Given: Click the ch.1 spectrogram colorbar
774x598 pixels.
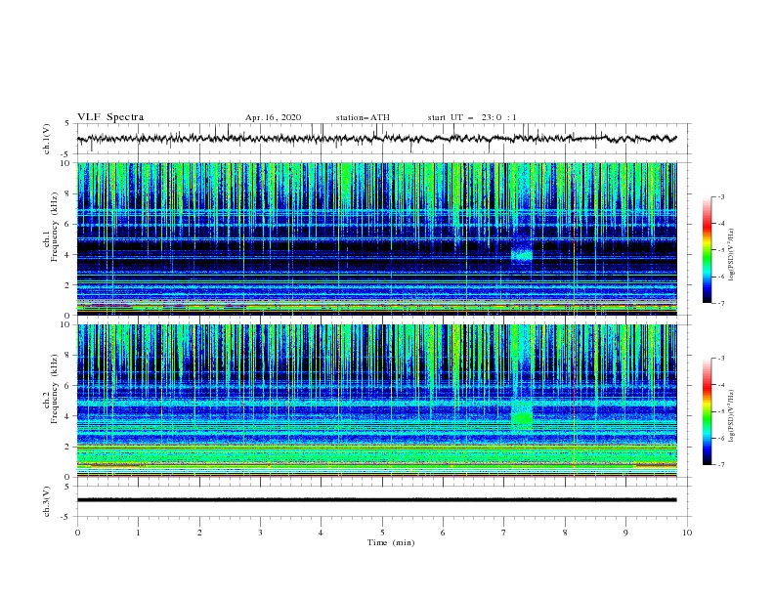Looking at the screenshot, I should [x=707, y=250].
